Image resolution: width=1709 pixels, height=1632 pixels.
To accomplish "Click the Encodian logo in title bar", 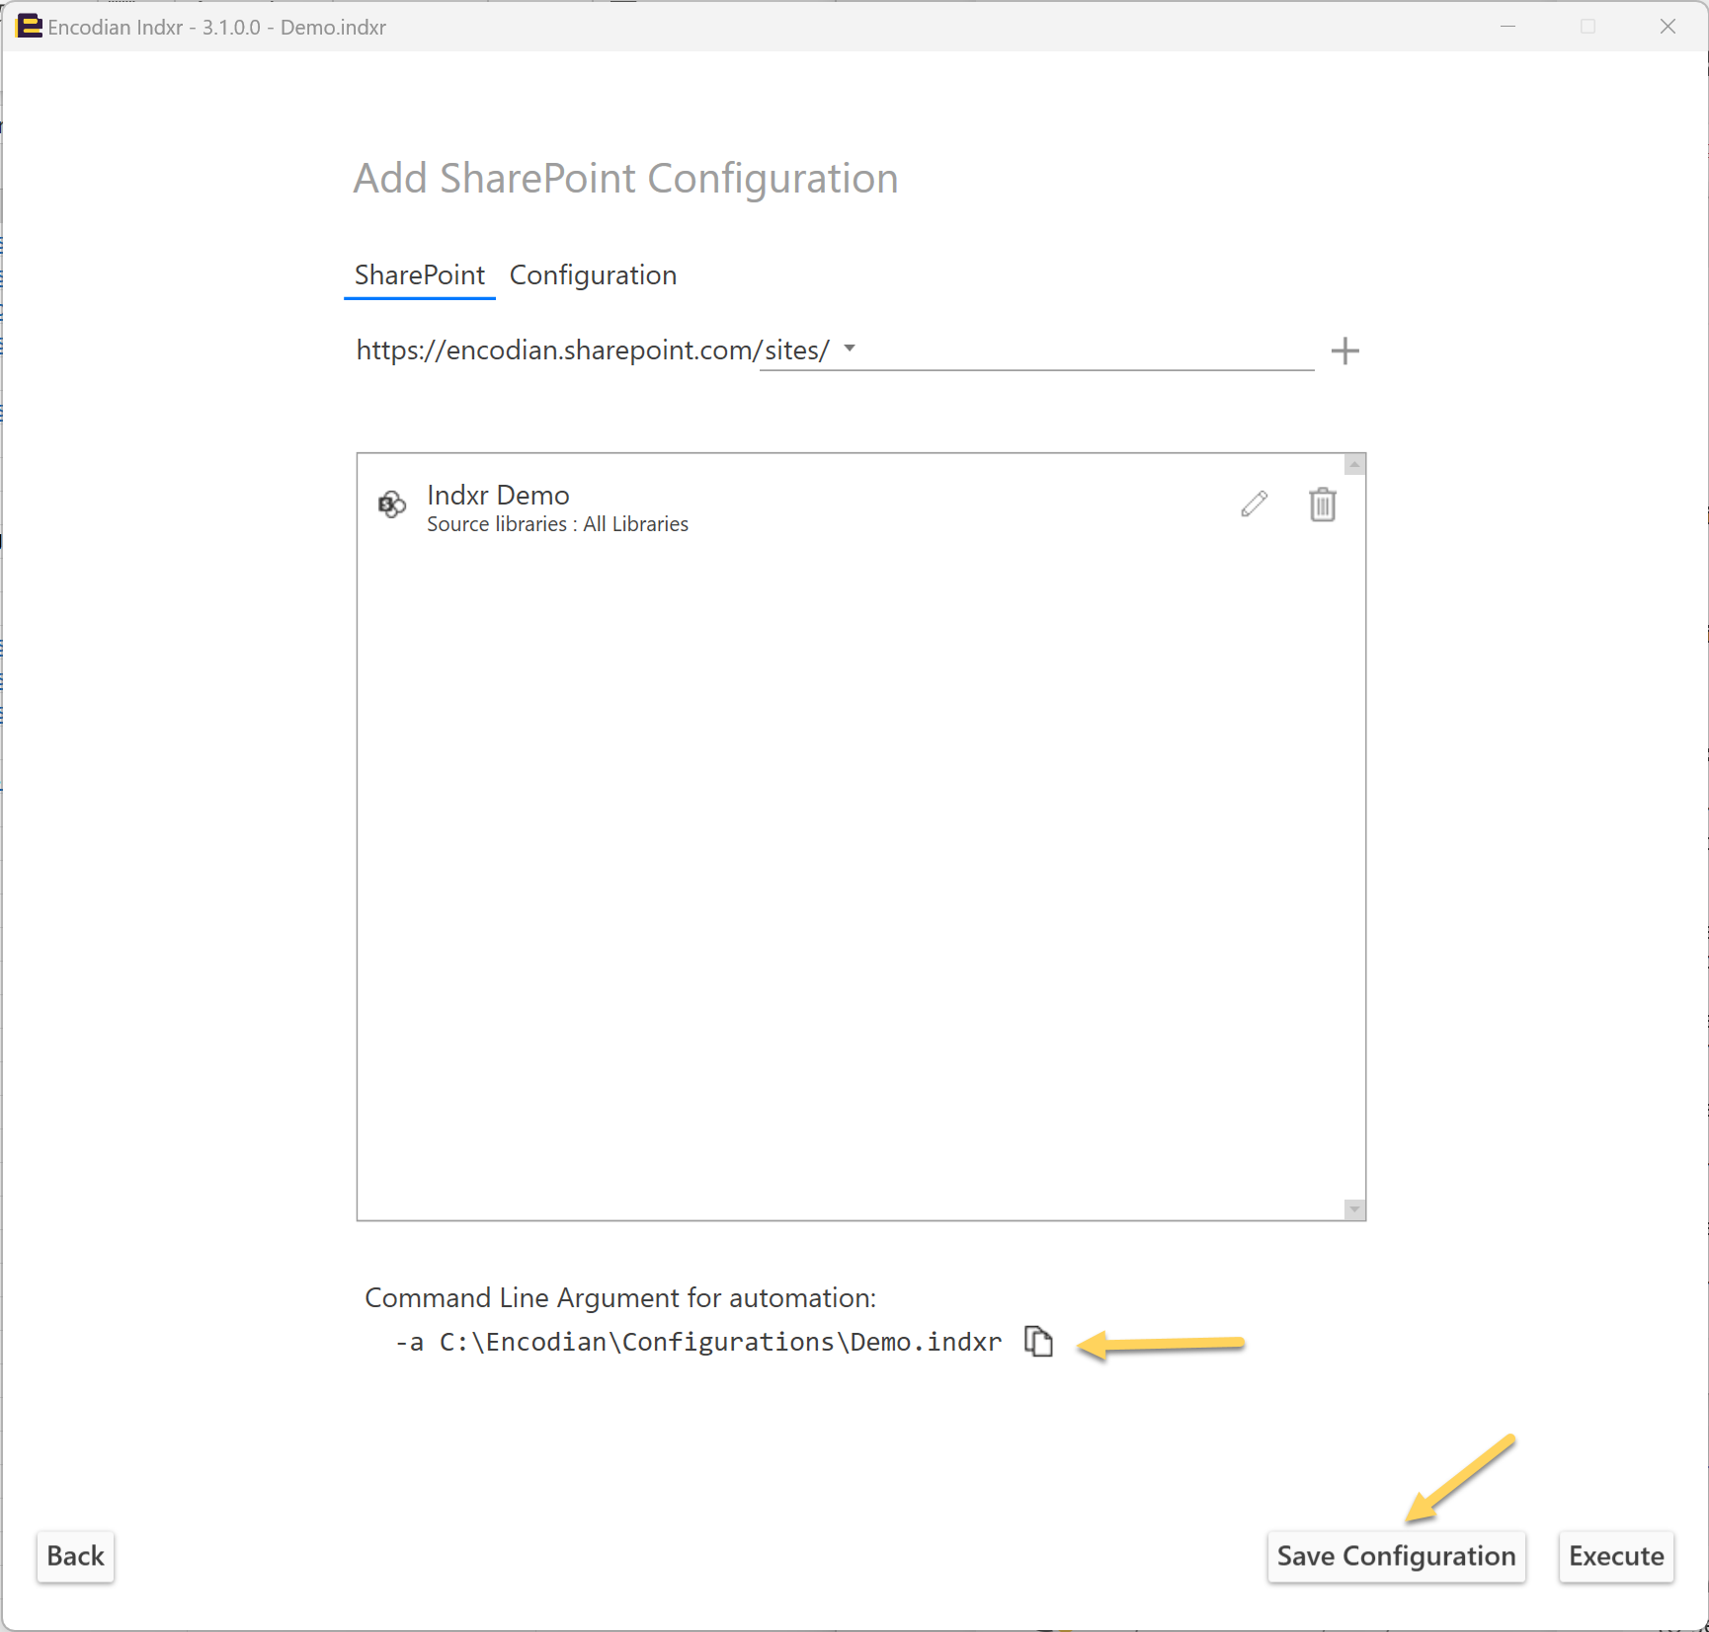I will click(x=30, y=26).
